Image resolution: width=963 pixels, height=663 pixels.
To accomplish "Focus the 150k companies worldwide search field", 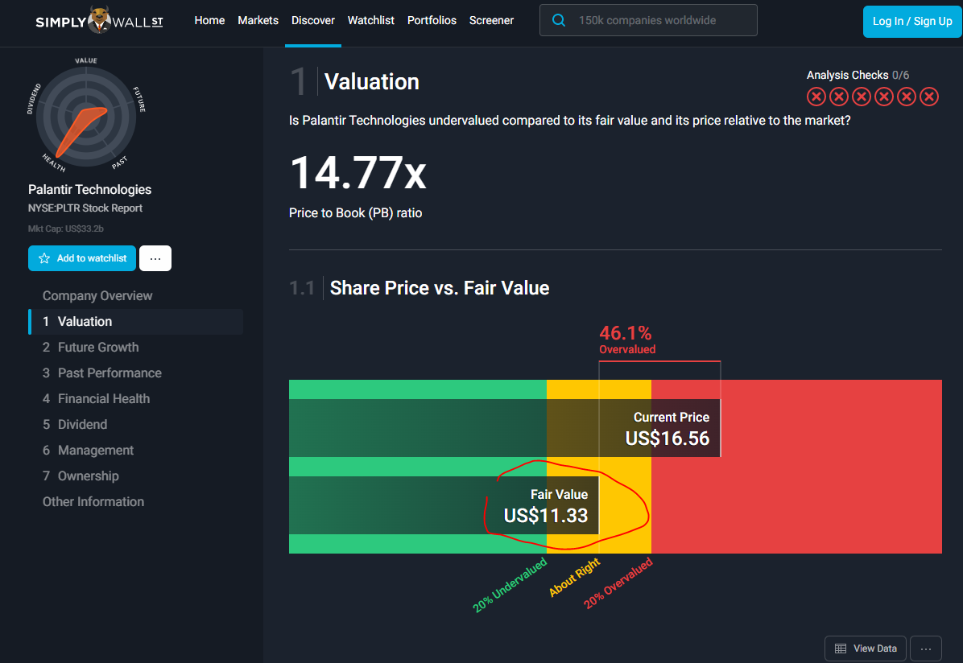I will click(648, 20).
